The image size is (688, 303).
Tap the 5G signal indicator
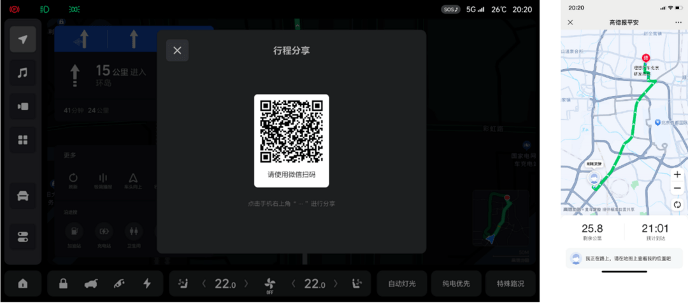[x=475, y=9]
